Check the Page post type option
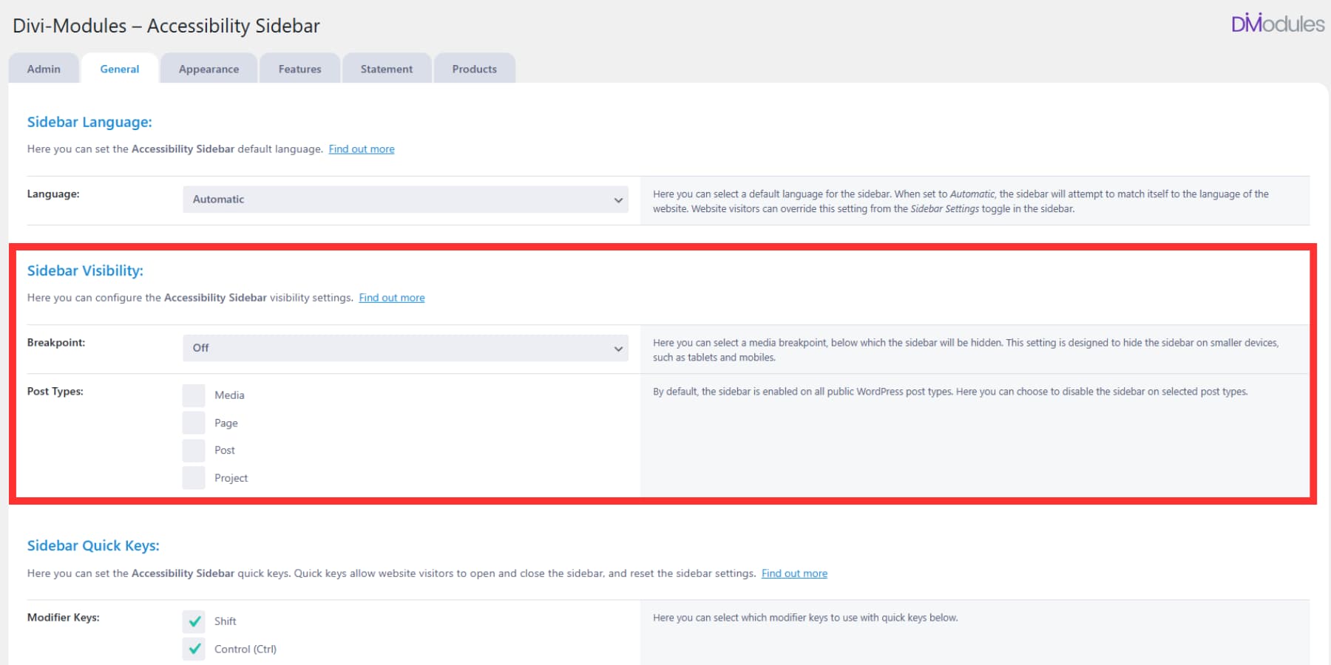 click(x=193, y=422)
